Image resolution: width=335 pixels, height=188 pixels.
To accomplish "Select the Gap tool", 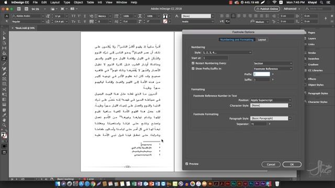I will (4, 48).
